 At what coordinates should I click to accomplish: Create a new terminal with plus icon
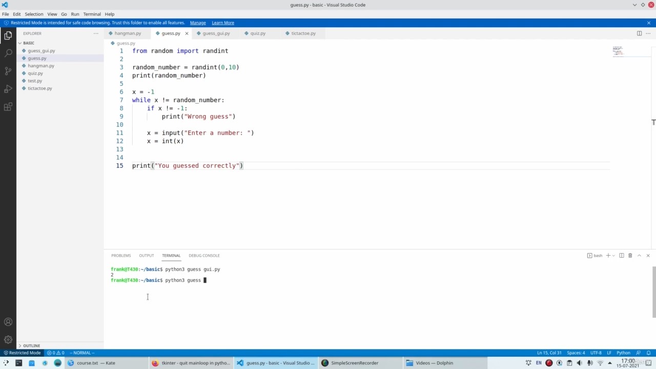tap(608, 255)
